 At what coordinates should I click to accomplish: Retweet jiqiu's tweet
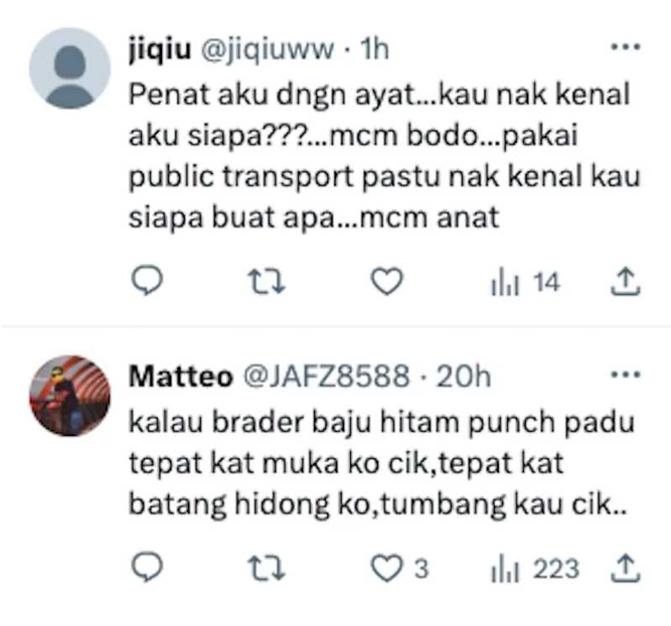coord(267,282)
